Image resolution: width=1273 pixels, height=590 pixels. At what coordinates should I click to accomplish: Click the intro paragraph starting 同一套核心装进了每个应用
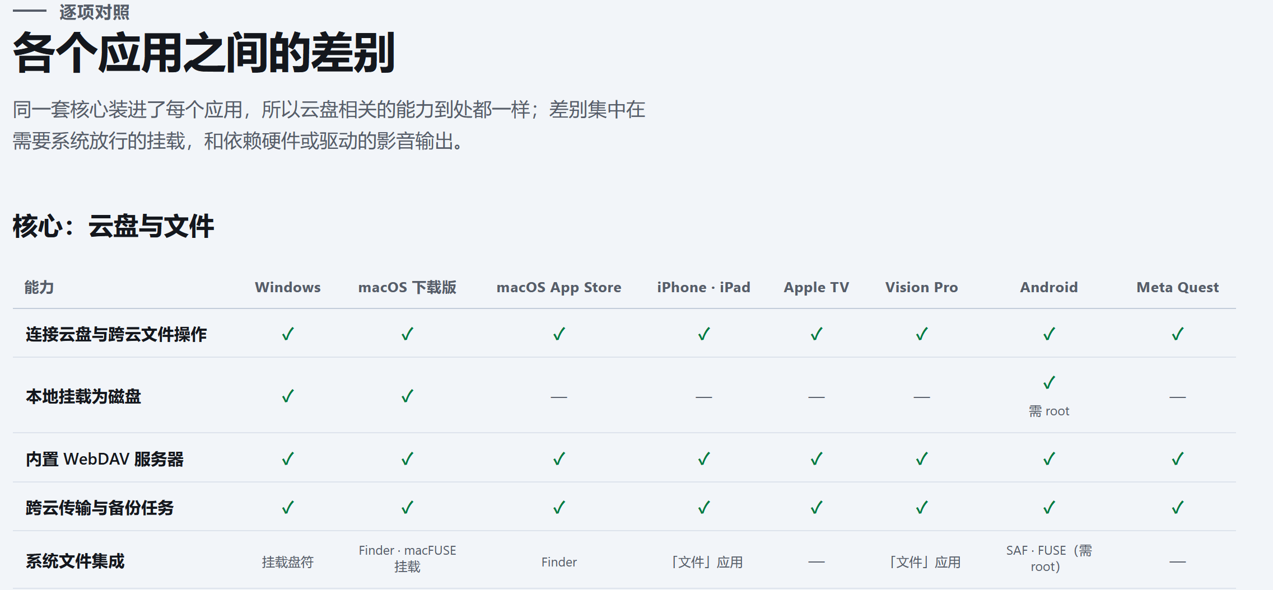[x=329, y=125]
